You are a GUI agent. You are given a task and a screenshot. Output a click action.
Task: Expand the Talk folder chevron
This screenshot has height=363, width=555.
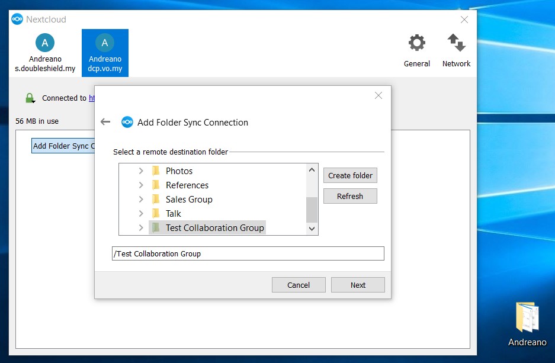point(141,214)
